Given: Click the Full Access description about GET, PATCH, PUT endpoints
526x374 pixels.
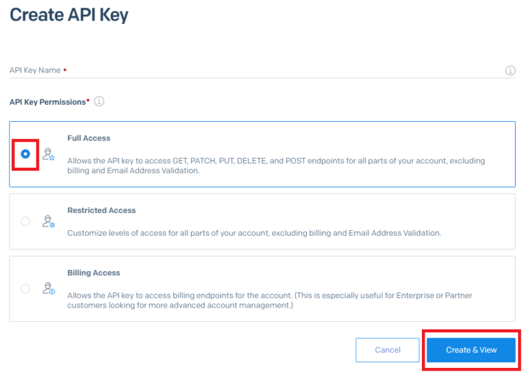Looking at the screenshot, I should coord(275,166).
